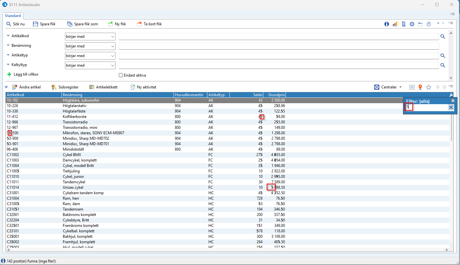Click the stopwatch timer icon
The image size is (460, 265).
(429, 24)
